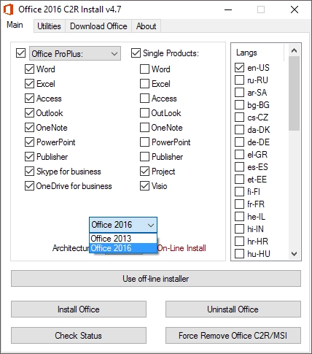Check Access under Single Products
The image size is (312, 354).
tap(144, 99)
